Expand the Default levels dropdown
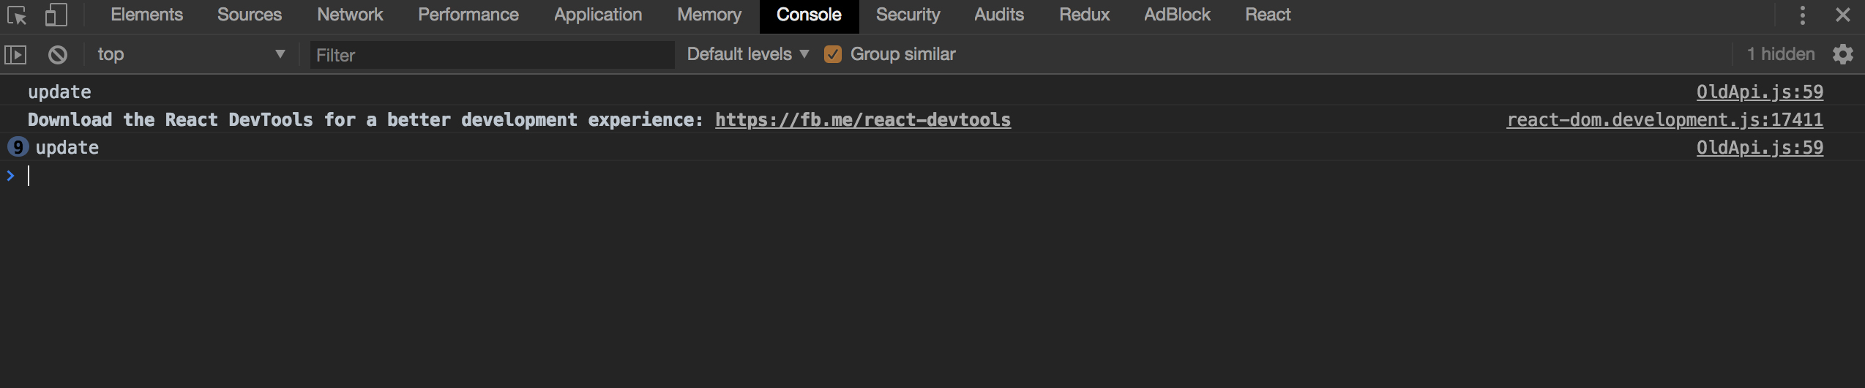The height and width of the screenshot is (388, 1865). 747,55
